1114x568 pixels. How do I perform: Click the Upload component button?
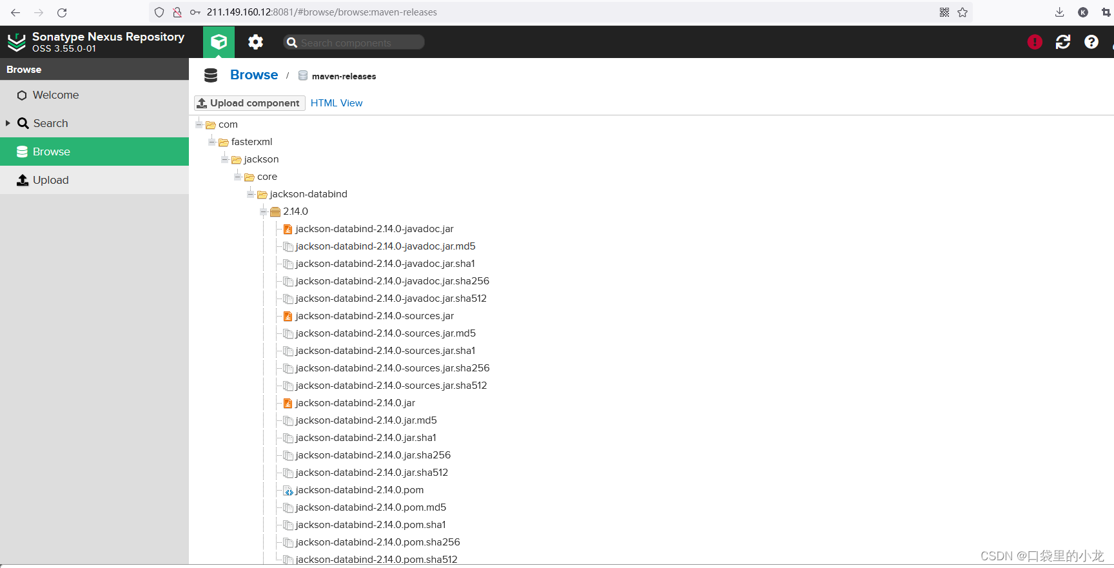249,103
